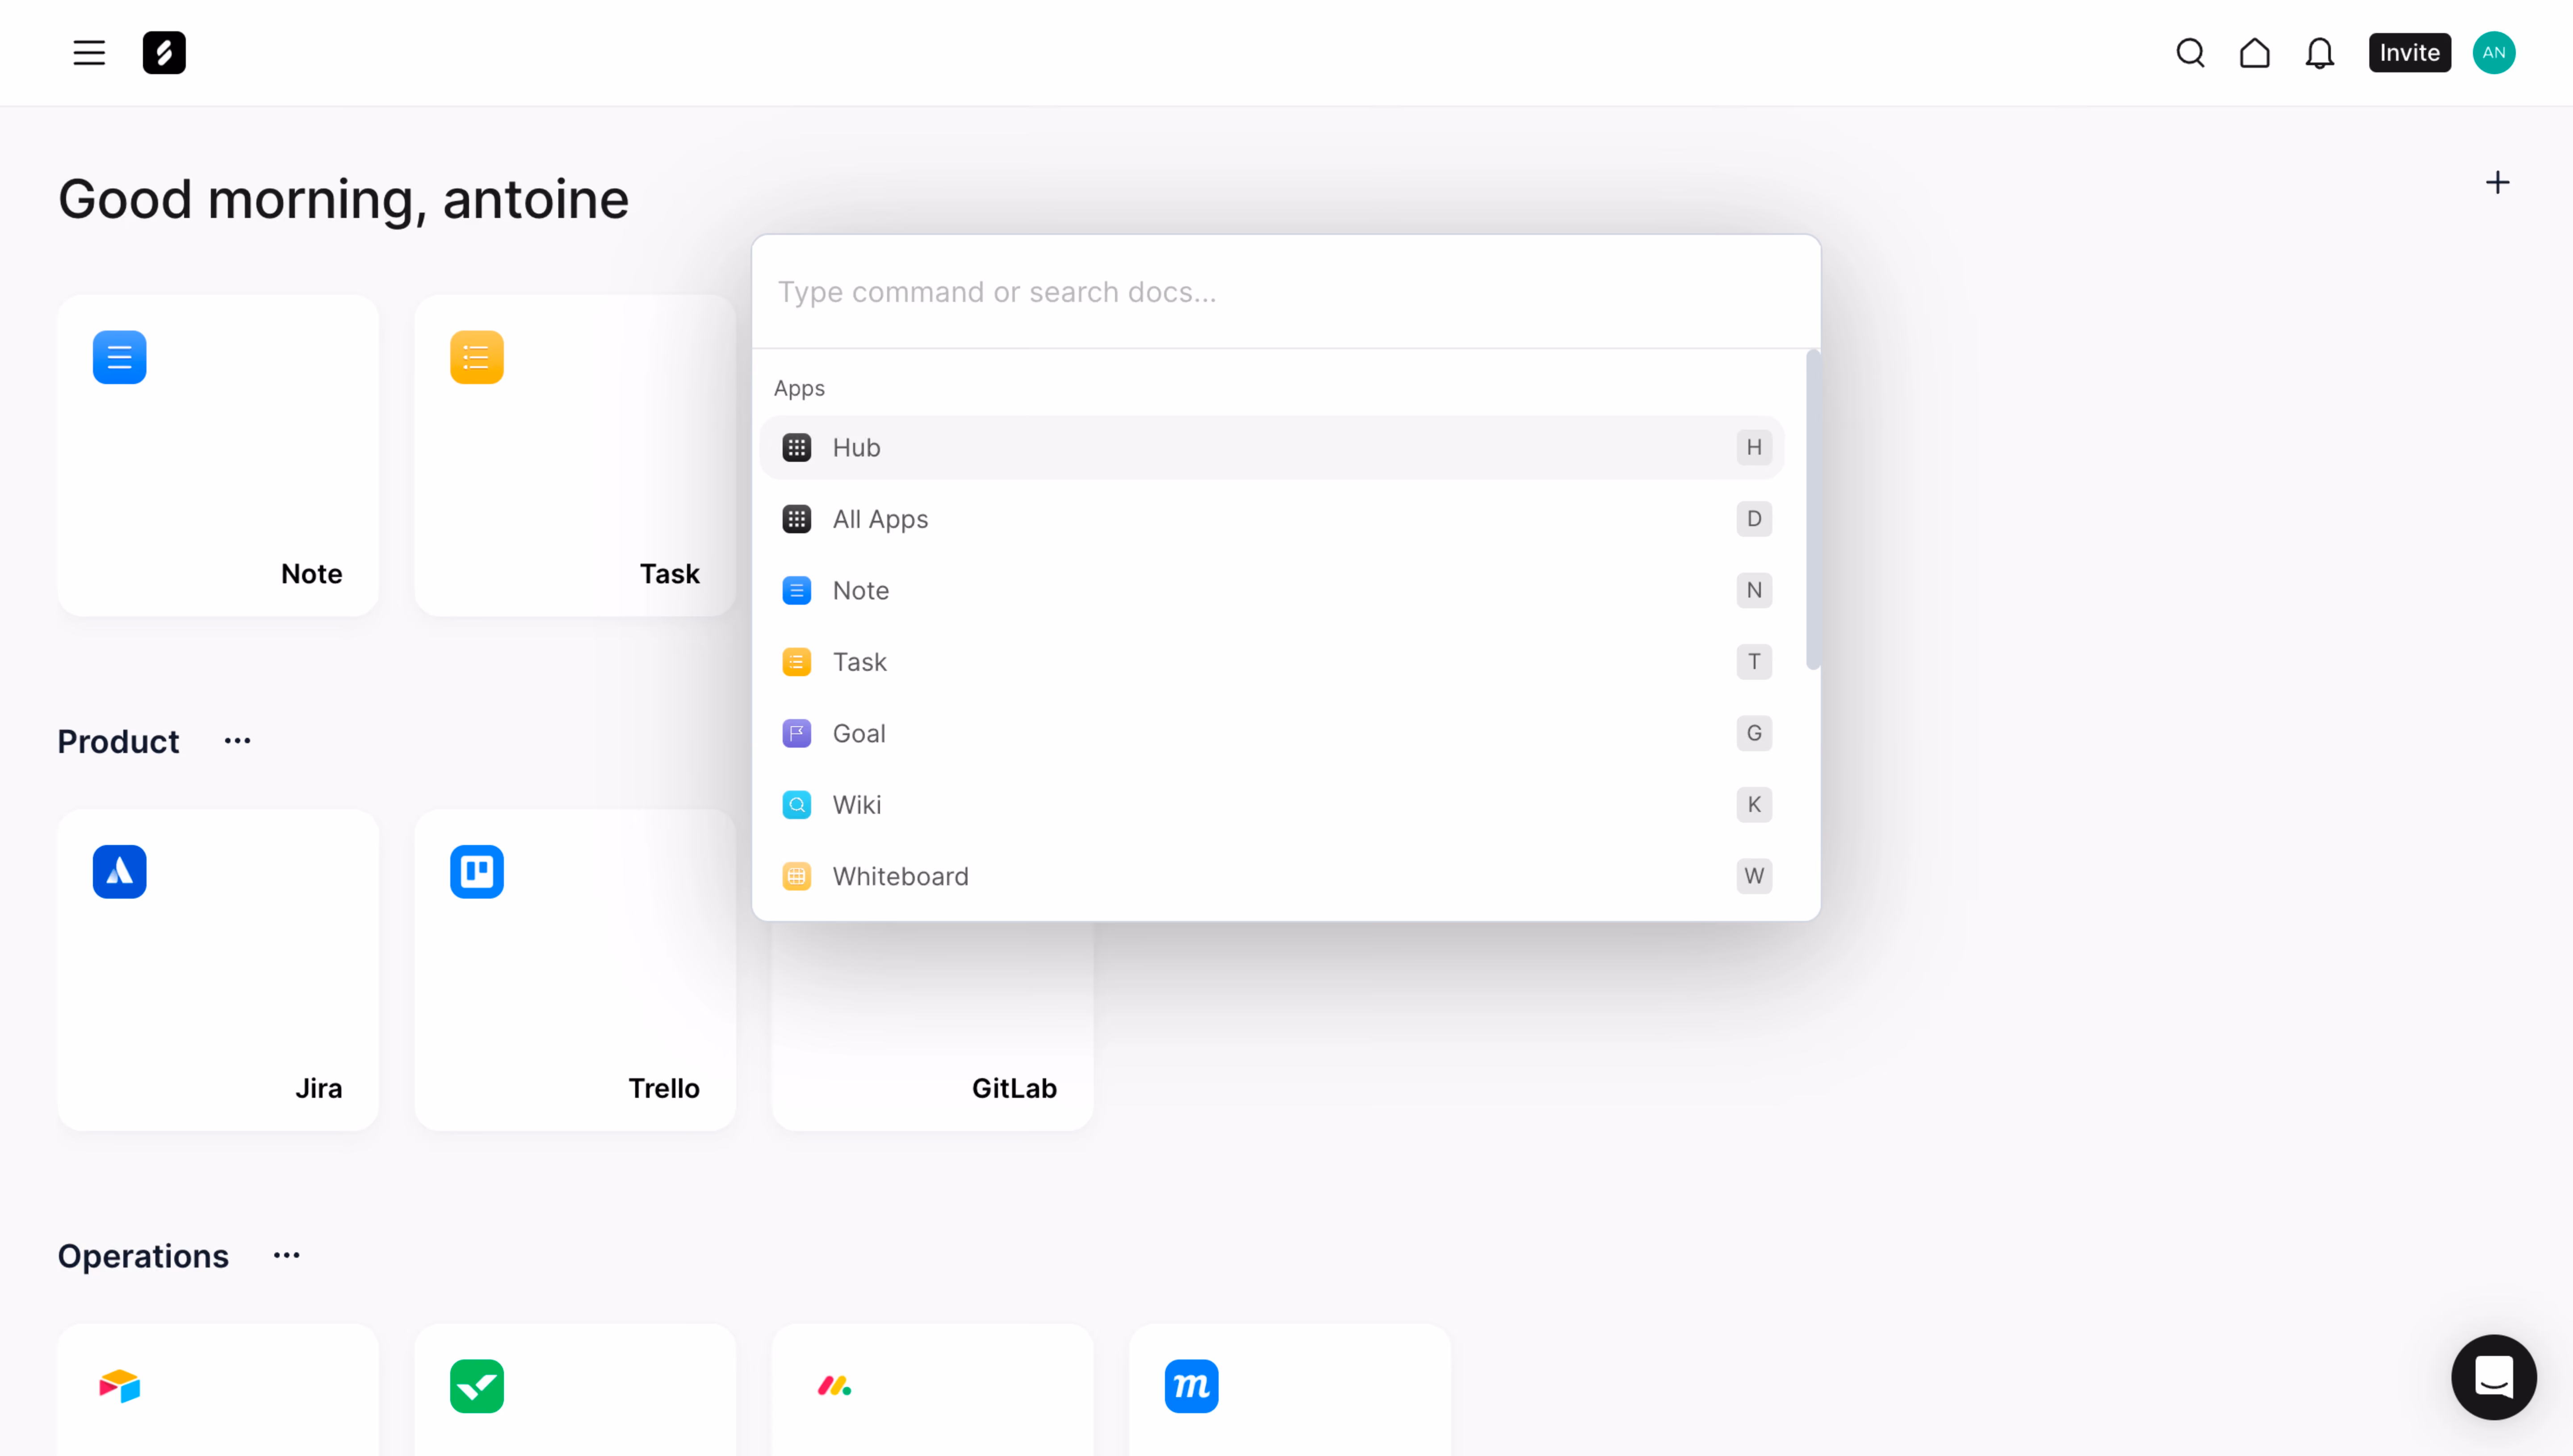Select Task in the command palette
This screenshot has height=1456, width=2573.
[1272, 662]
